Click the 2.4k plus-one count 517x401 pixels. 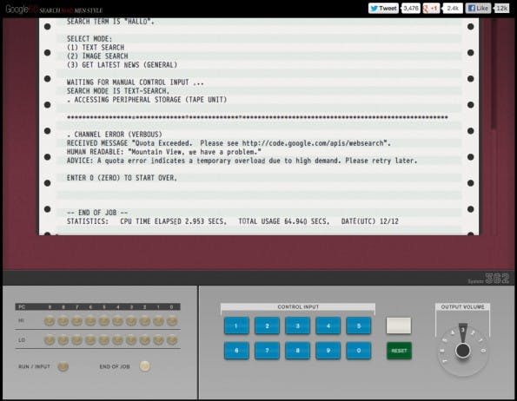coord(453,8)
